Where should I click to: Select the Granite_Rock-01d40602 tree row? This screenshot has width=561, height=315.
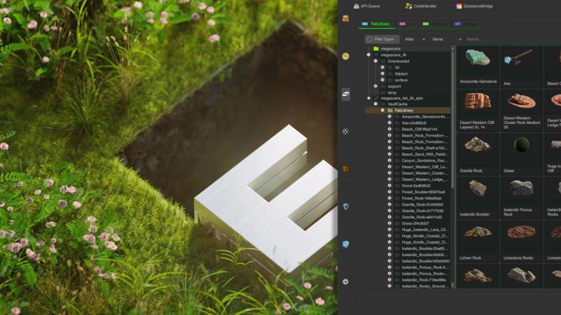[x=408, y=204]
